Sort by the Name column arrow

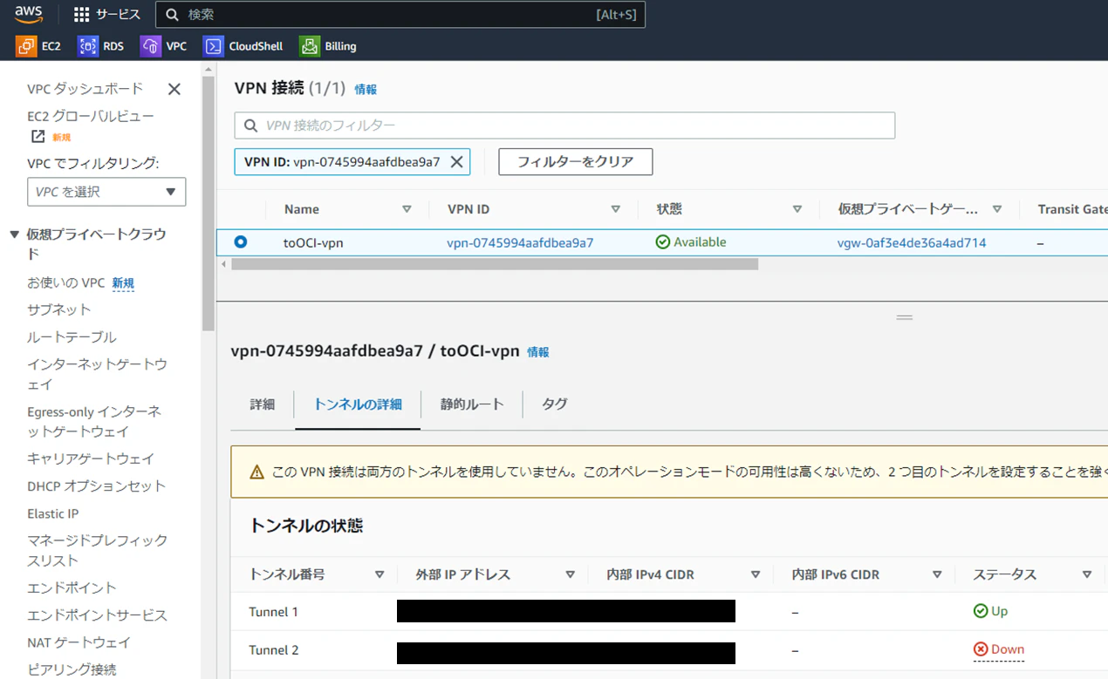(407, 209)
